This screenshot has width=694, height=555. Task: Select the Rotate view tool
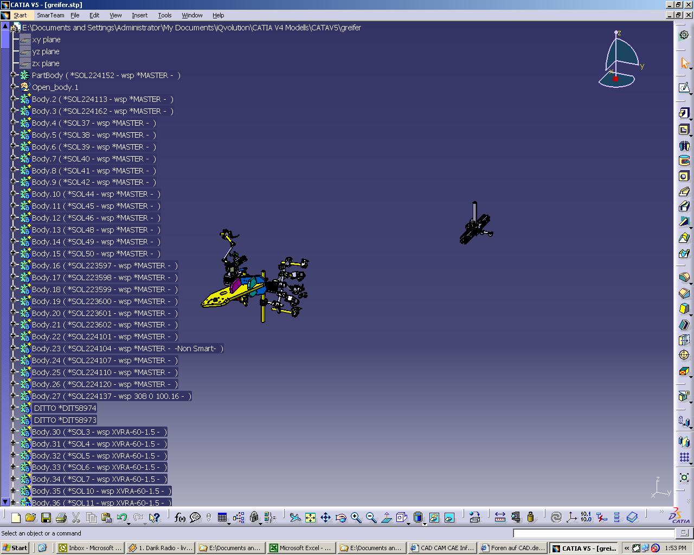(x=340, y=518)
